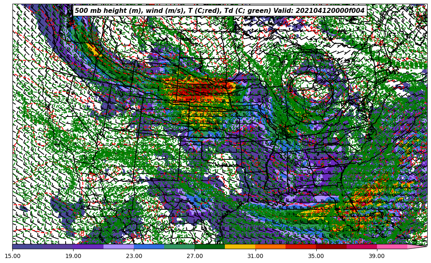Click the yellow swatch on the colorbar
Image resolution: width=431 pixels, height=263 pixels.
click(x=240, y=246)
